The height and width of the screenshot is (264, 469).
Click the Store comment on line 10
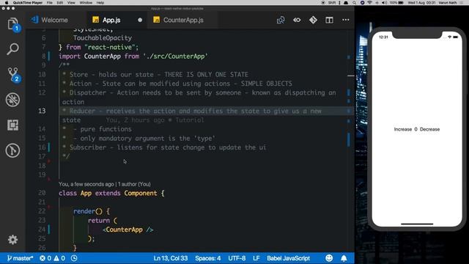pos(155,75)
